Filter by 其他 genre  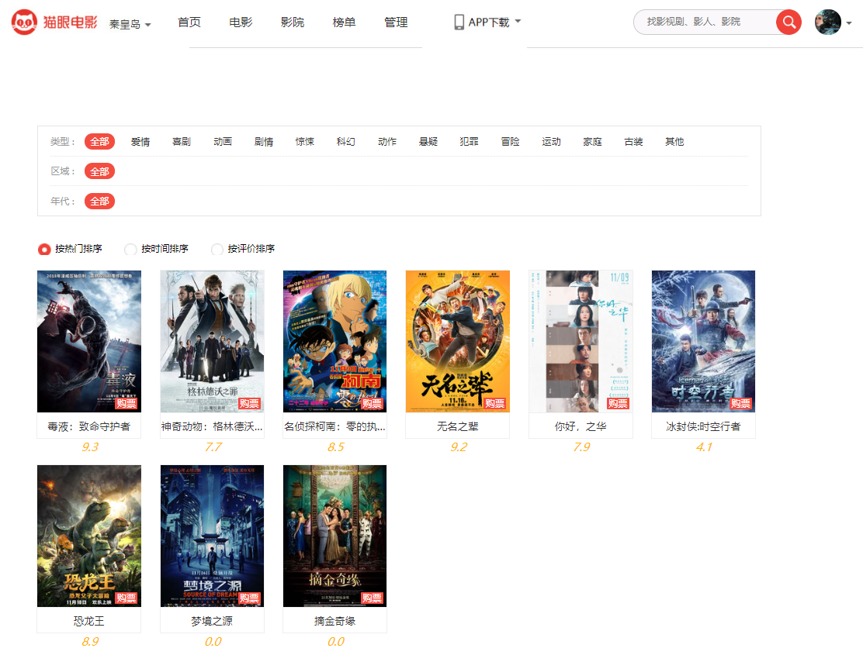(674, 142)
